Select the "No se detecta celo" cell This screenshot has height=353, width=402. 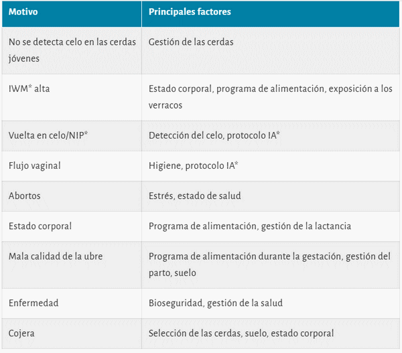(71, 50)
